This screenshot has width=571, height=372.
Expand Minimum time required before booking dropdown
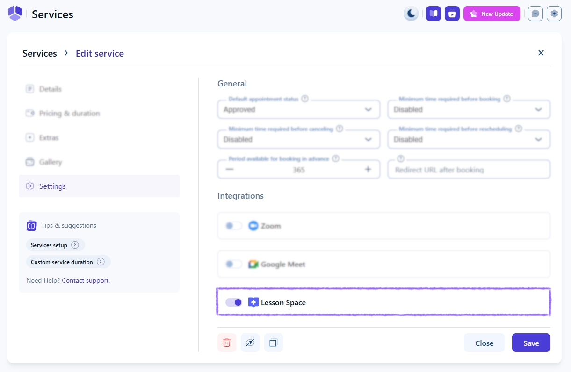click(469, 109)
